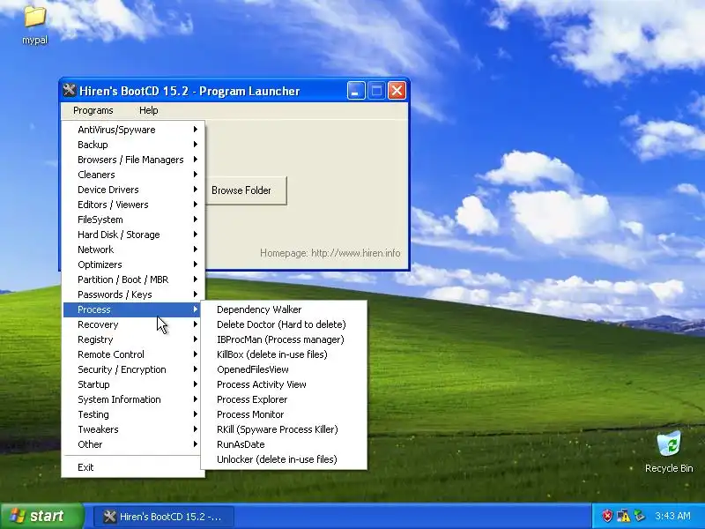Viewport: 705px width, 529px height.
Task: Expand the FileSystem submenu
Action: click(134, 220)
